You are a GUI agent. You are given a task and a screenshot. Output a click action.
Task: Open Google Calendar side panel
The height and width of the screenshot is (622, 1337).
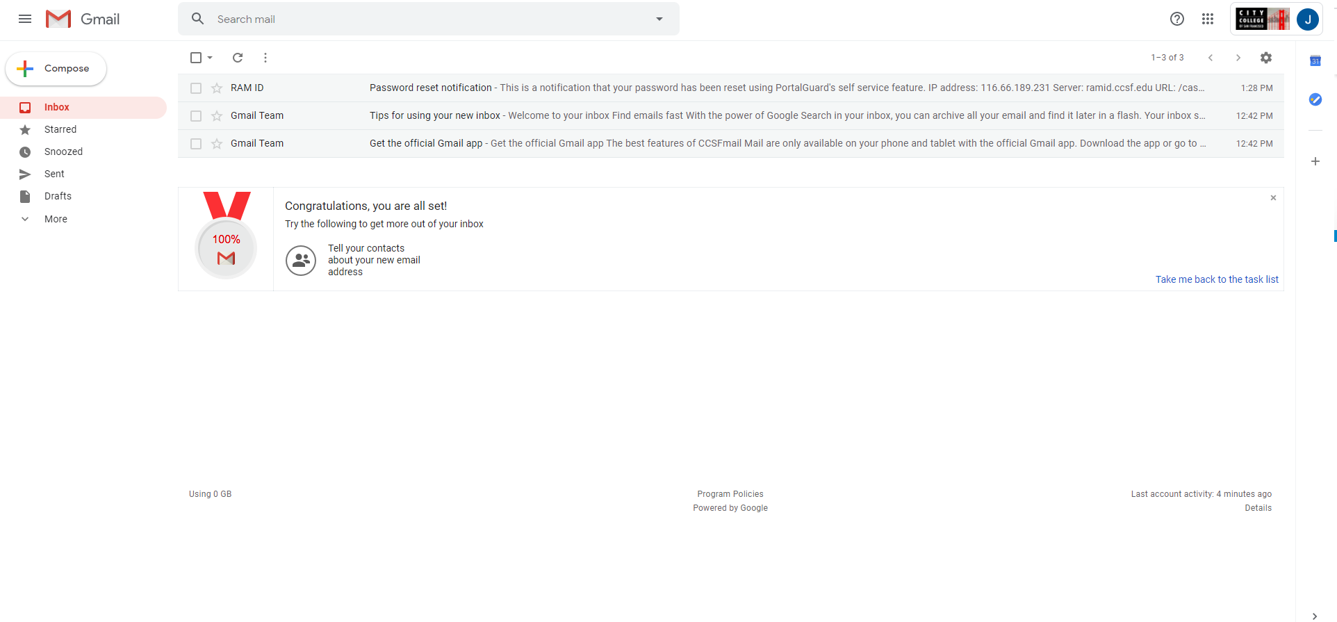click(x=1315, y=61)
